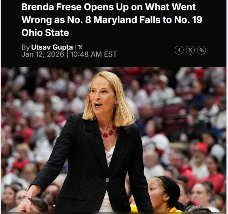The width and height of the screenshot is (228, 214).
Task: Click the player with braids in the photo
Action: coord(164,194)
